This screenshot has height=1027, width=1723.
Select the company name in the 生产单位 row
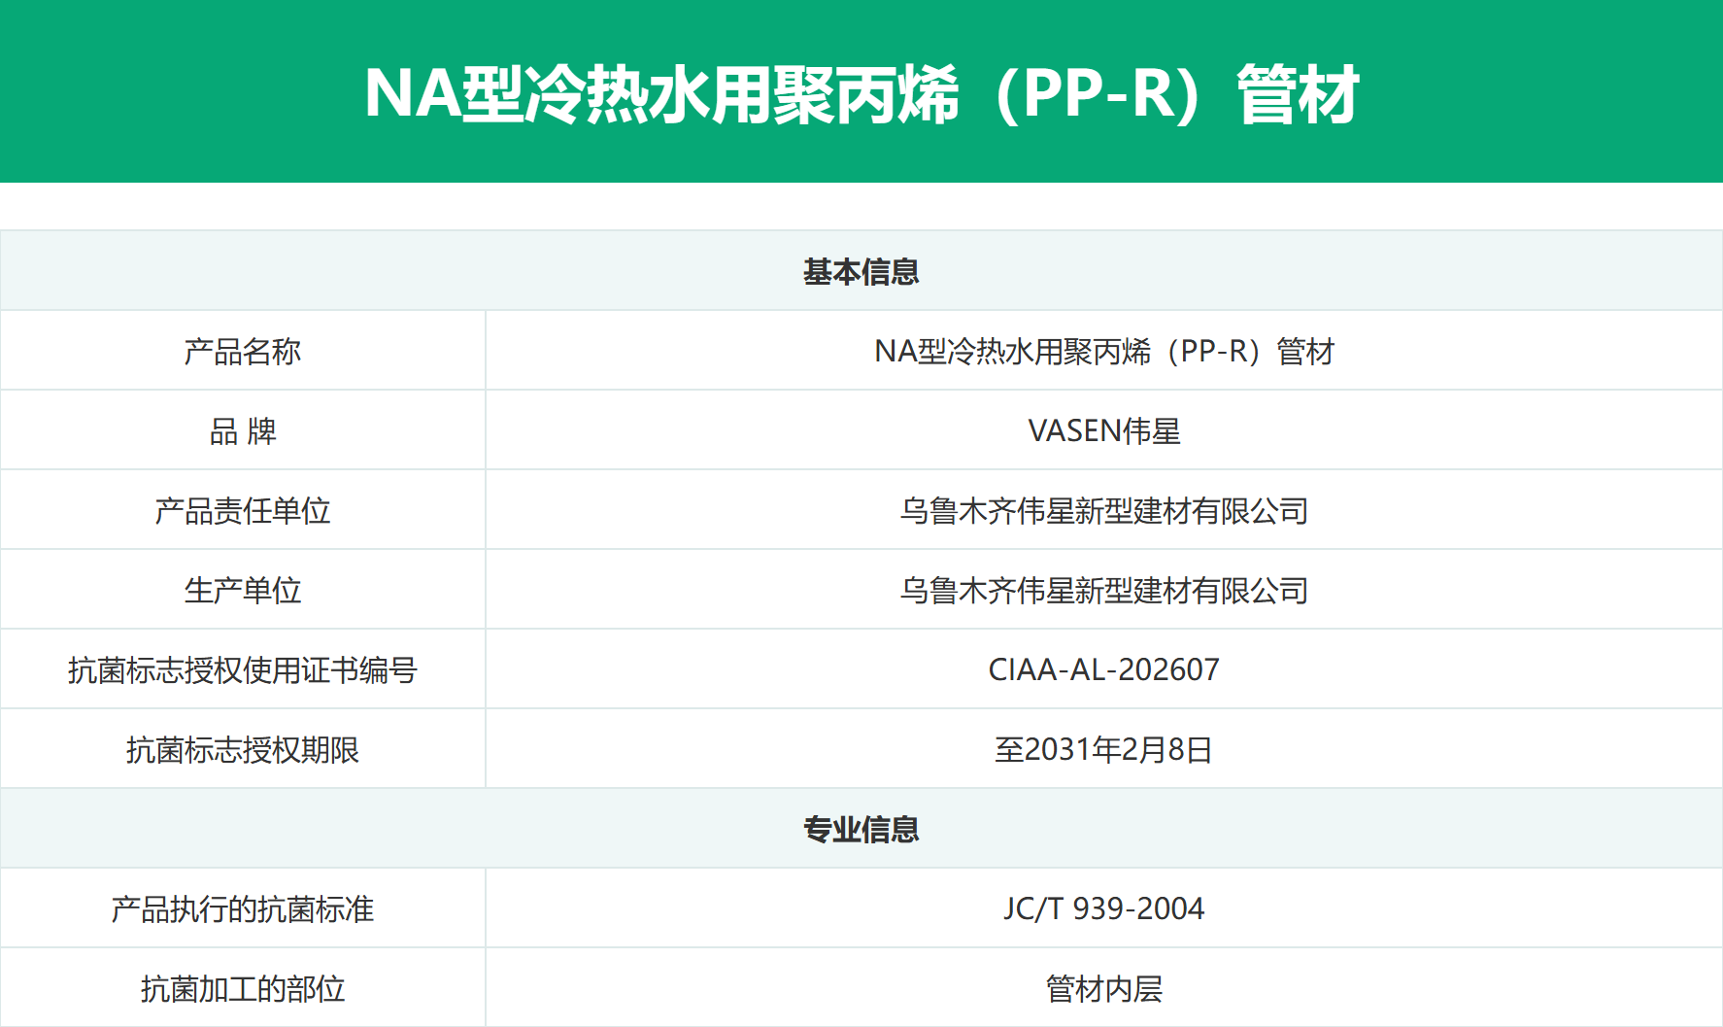pos(1104,590)
